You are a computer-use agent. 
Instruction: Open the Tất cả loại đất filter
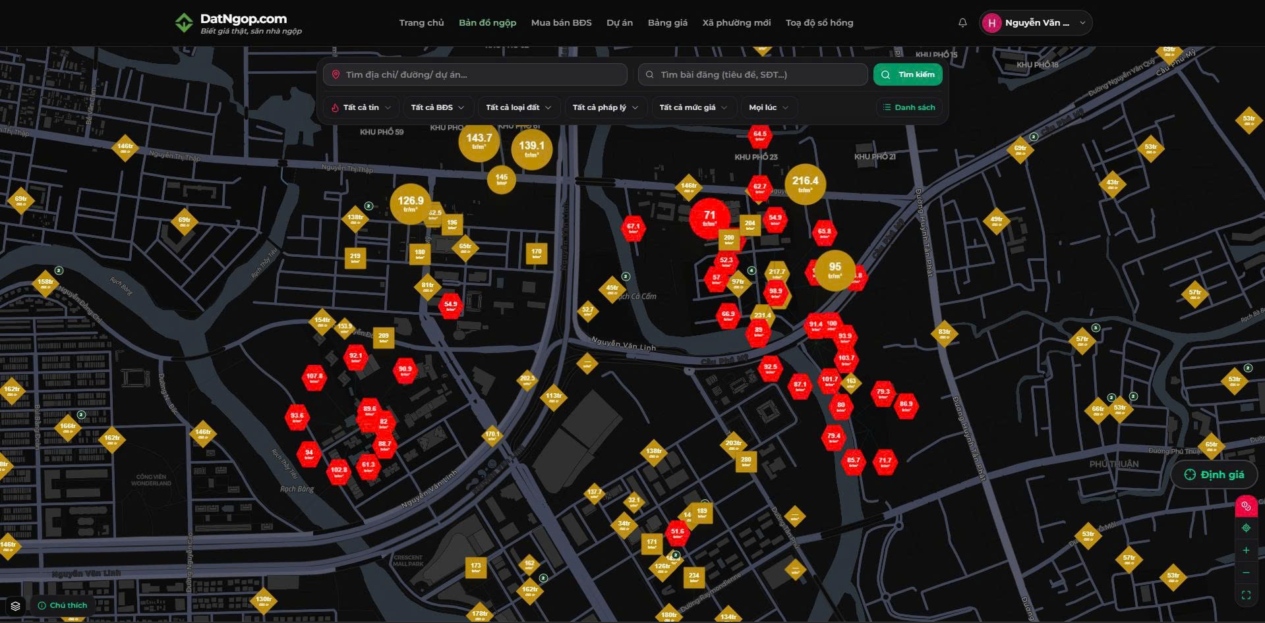519,107
